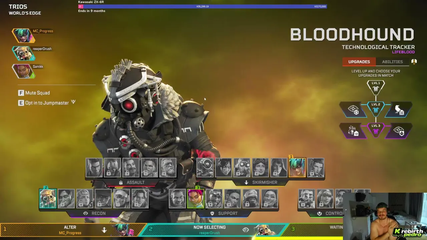Screen dimensions: 427x240
Task: Select the last Skirmisher portrait after Alter
Action: click(315, 168)
